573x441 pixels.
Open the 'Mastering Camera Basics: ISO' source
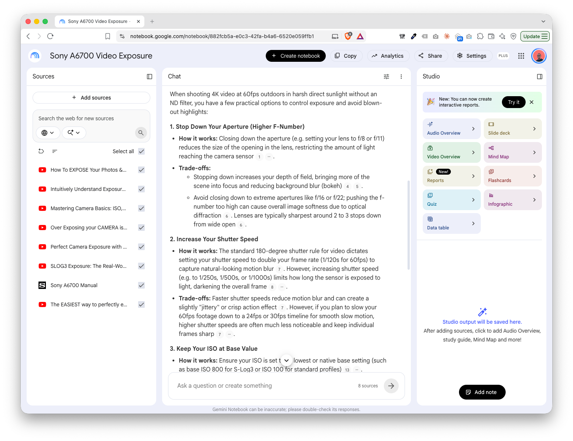click(x=88, y=208)
